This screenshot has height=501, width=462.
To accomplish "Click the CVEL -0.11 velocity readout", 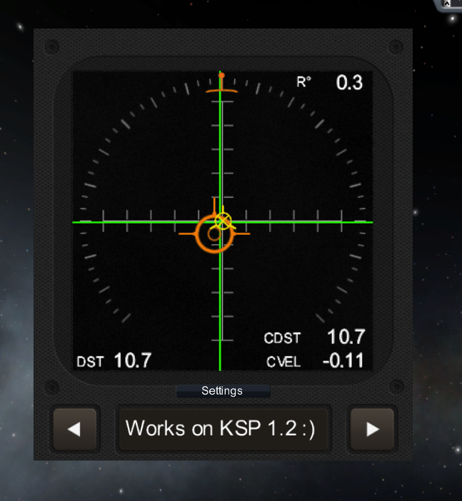I will click(x=315, y=361).
